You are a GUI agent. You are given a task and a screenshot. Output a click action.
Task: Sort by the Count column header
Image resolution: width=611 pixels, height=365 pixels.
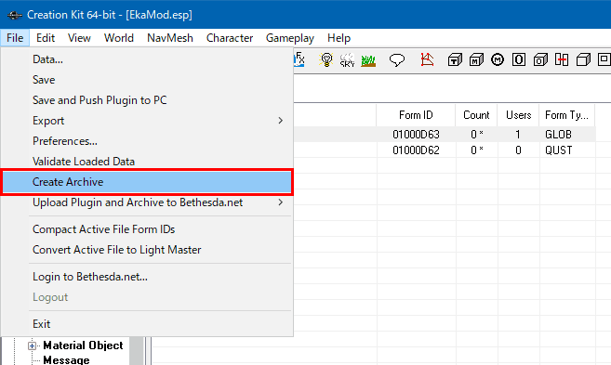click(x=476, y=115)
